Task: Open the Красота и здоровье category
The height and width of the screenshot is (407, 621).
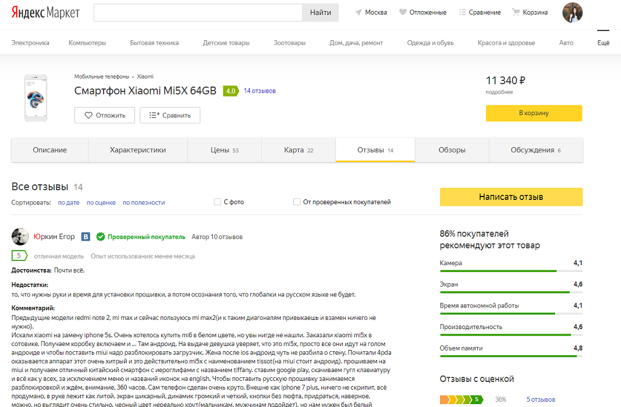Action: coord(506,42)
